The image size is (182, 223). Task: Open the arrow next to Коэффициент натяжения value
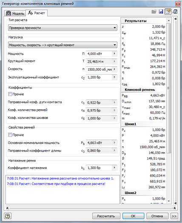[114, 168]
